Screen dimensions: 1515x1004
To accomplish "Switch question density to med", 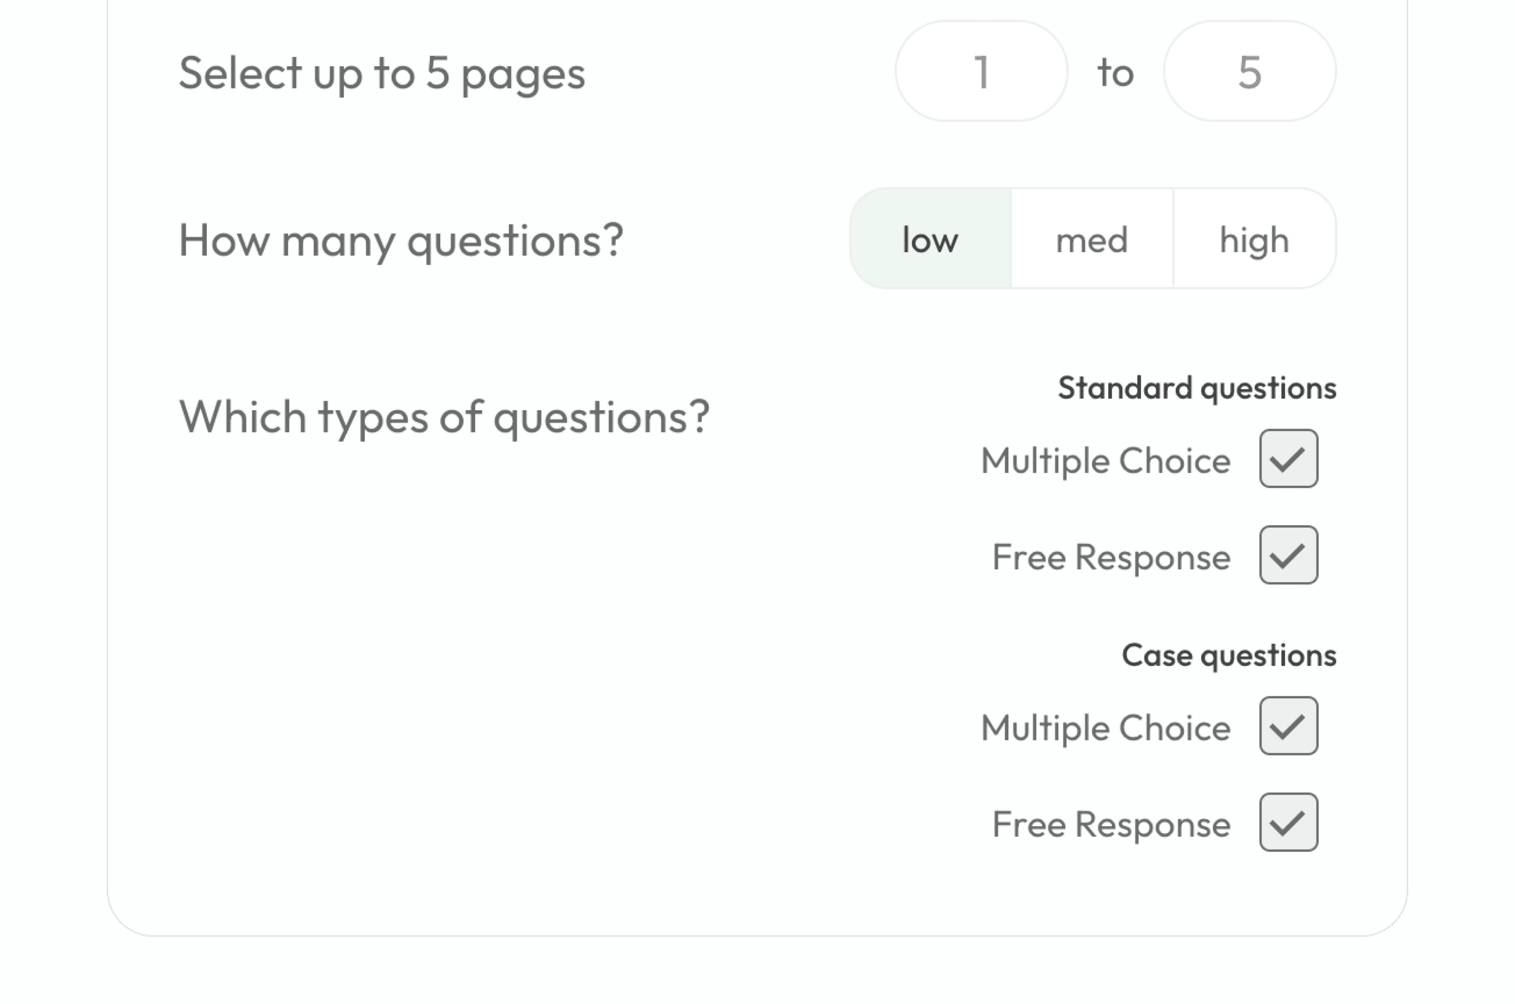I will (x=1092, y=238).
